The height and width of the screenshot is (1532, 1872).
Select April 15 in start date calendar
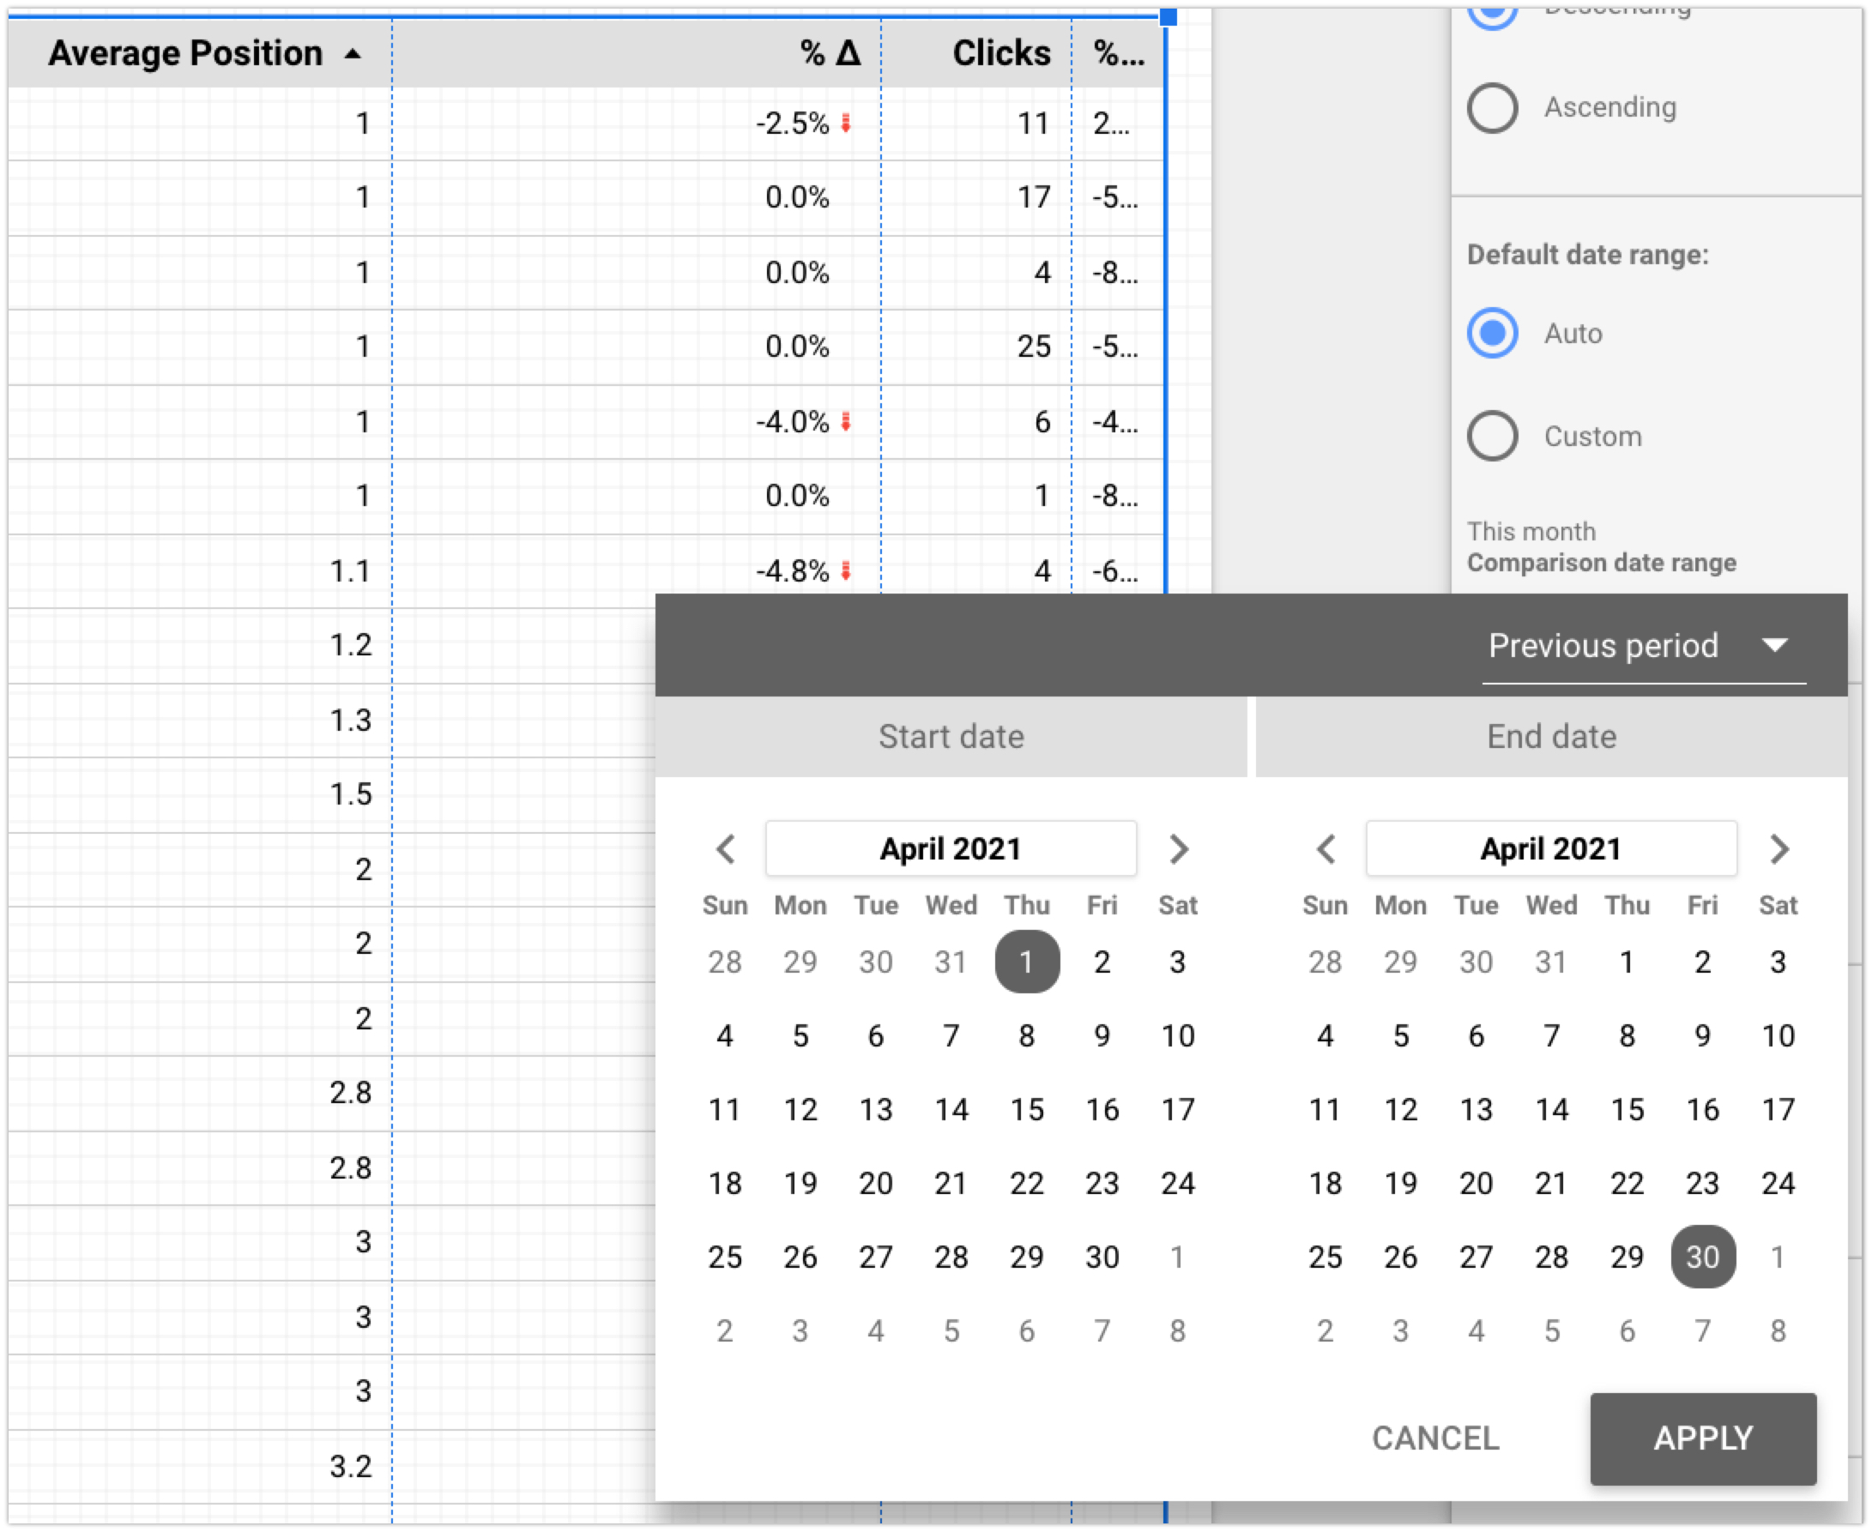tap(1026, 1109)
